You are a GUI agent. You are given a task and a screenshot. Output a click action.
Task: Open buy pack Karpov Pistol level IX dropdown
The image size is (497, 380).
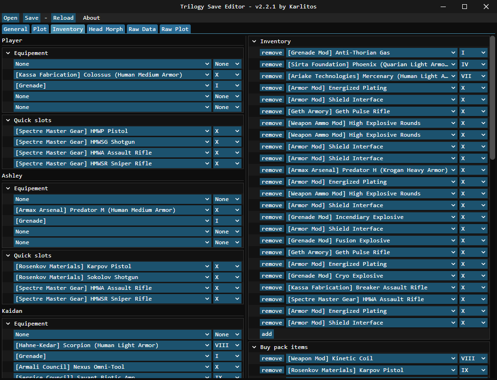[x=473, y=370]
